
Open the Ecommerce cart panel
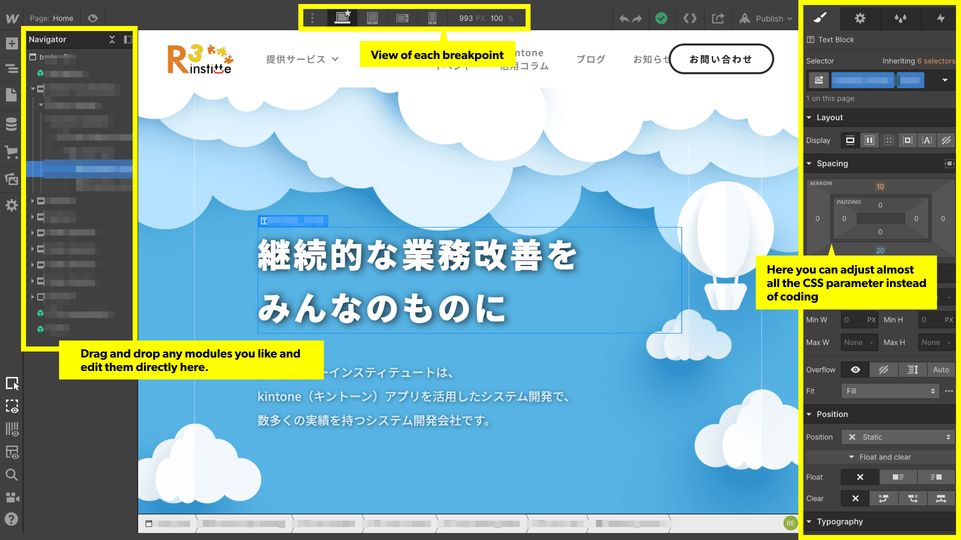12,152
